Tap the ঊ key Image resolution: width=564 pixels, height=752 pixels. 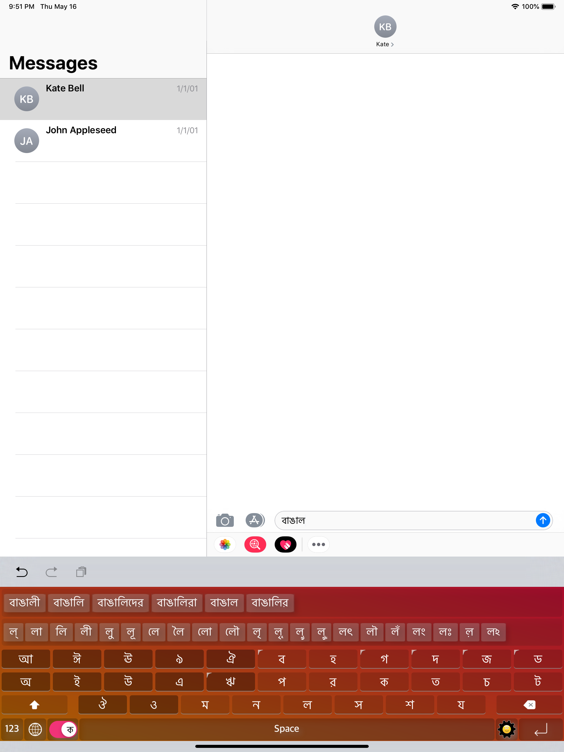pyautogui.click(x=128, y=659)
